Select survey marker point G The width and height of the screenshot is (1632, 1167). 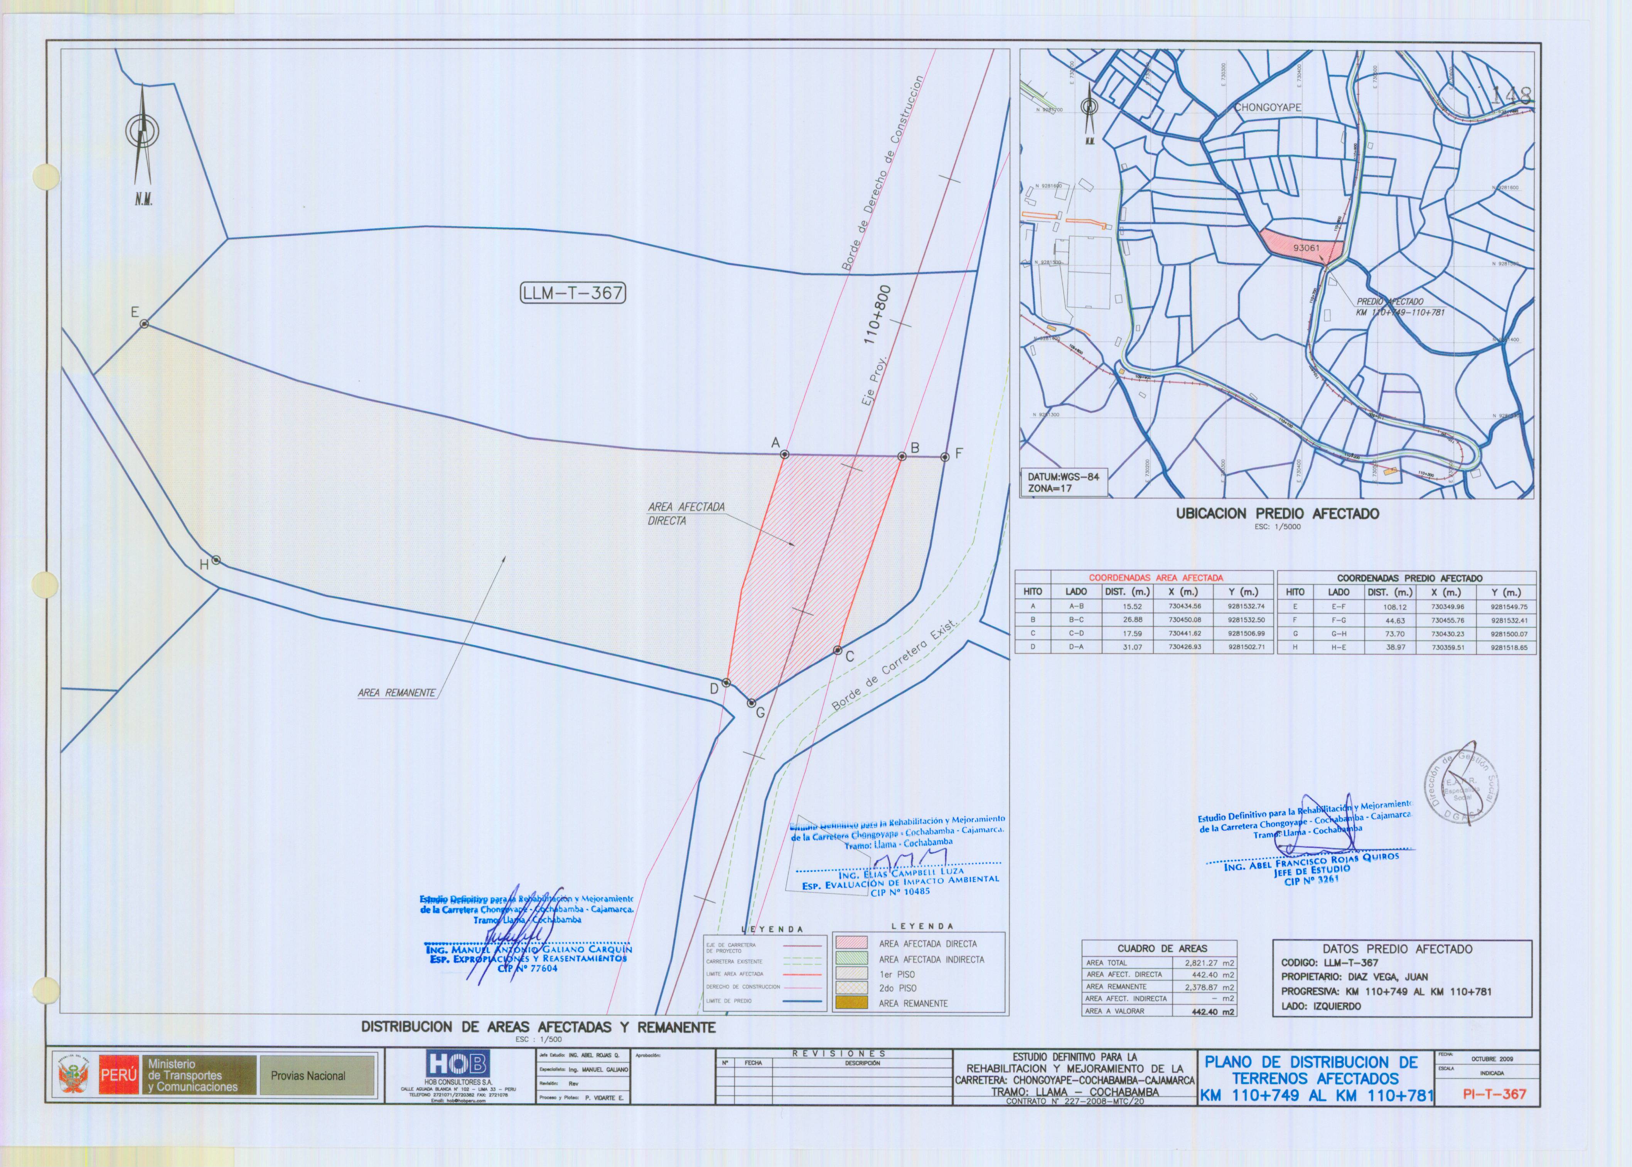pyautogui.click(x=752, y=703)
